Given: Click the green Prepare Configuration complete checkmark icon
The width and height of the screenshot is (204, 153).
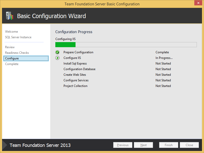Looking at the screenshot, I should tap(57, 52).
